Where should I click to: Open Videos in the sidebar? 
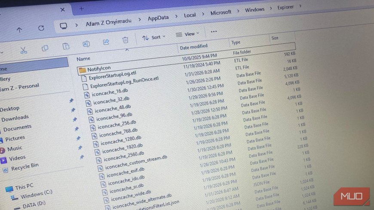(x=17, y=158)
